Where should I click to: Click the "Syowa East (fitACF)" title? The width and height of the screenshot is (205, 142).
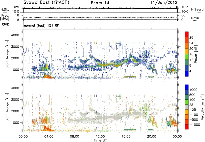point(46,3)
